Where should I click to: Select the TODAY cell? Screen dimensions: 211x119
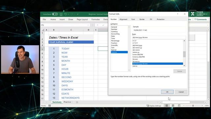71,49
